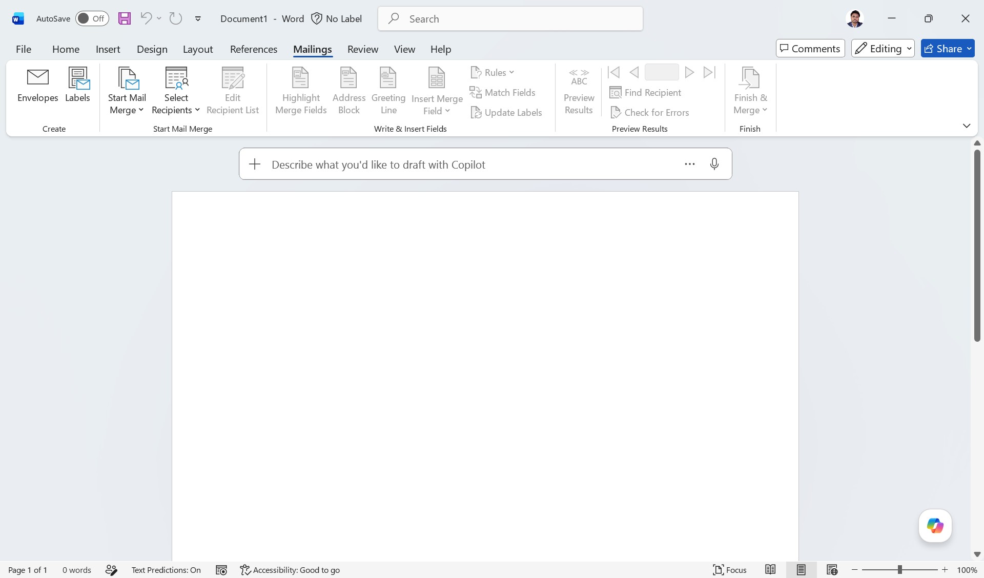Undo the last action
The image size is (984, 578).
coord(146,18)
